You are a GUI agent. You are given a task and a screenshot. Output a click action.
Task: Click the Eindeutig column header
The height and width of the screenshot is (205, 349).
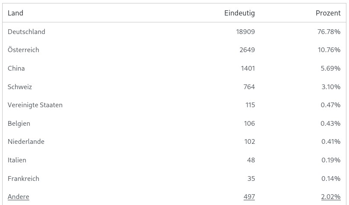239,13
